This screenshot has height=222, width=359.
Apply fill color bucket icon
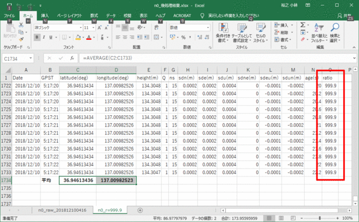pos(78,37)
